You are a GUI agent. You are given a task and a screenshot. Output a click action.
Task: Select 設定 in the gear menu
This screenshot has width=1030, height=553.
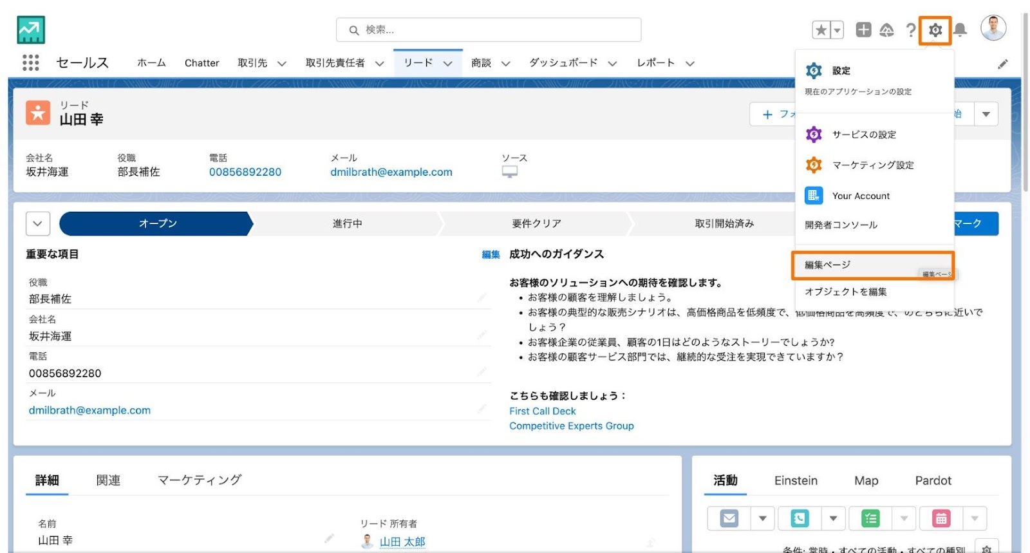[x=874, y=70]
